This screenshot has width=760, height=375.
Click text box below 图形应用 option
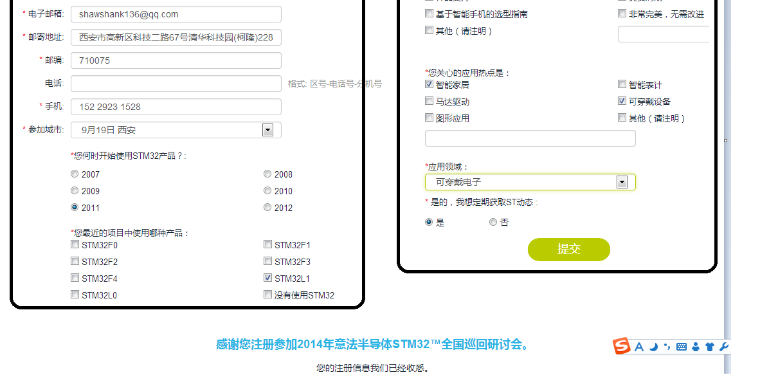pyautogui.click(x=530, y=138)
